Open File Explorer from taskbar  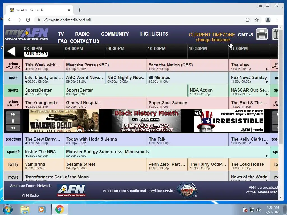pos(25,209)
